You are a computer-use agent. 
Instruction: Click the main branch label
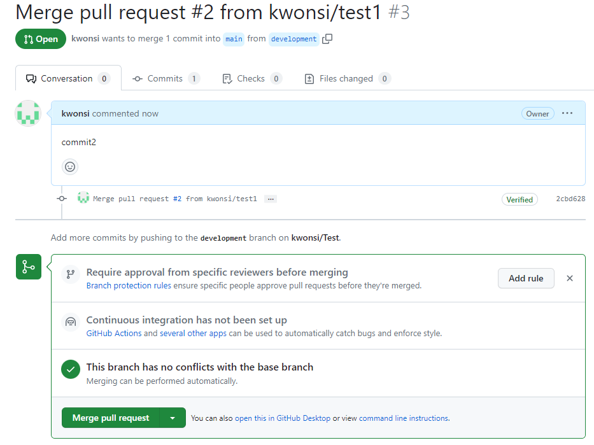[234, 39]
